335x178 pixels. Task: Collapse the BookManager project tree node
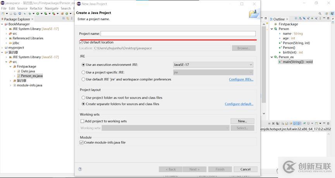pos(2,24)
